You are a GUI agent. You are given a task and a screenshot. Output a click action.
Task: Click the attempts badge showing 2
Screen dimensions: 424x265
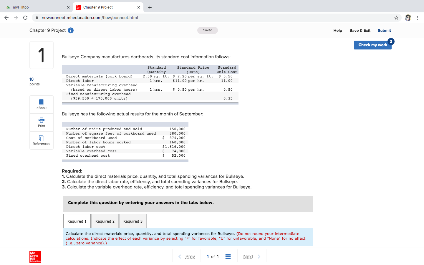[x=391, y=41]
